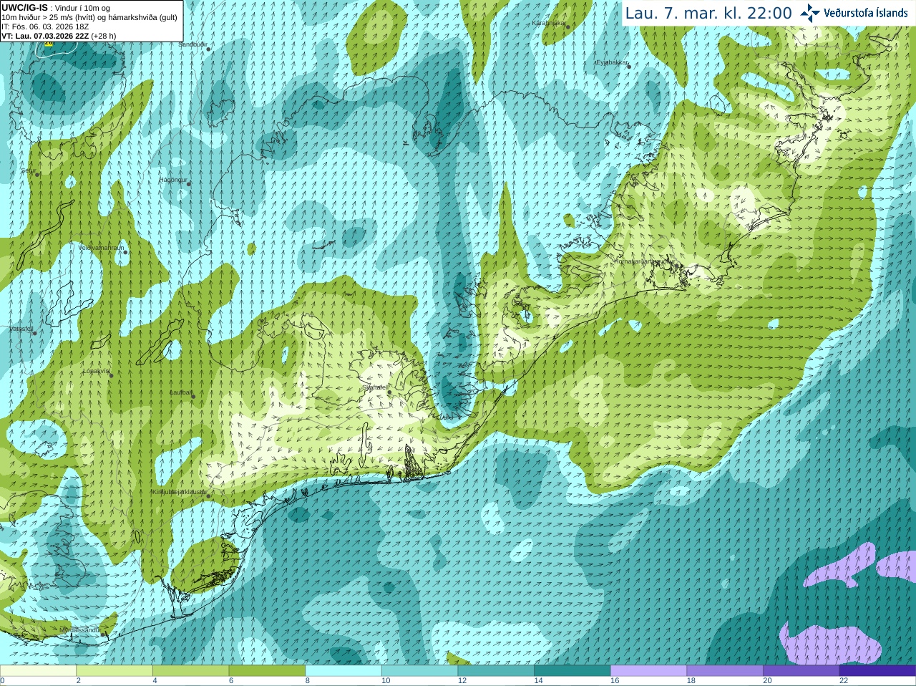The width and height of the screenshot is (916, 686).
Task: Click the 'Sandbúðir' place label
Action: tap(191, 44)
